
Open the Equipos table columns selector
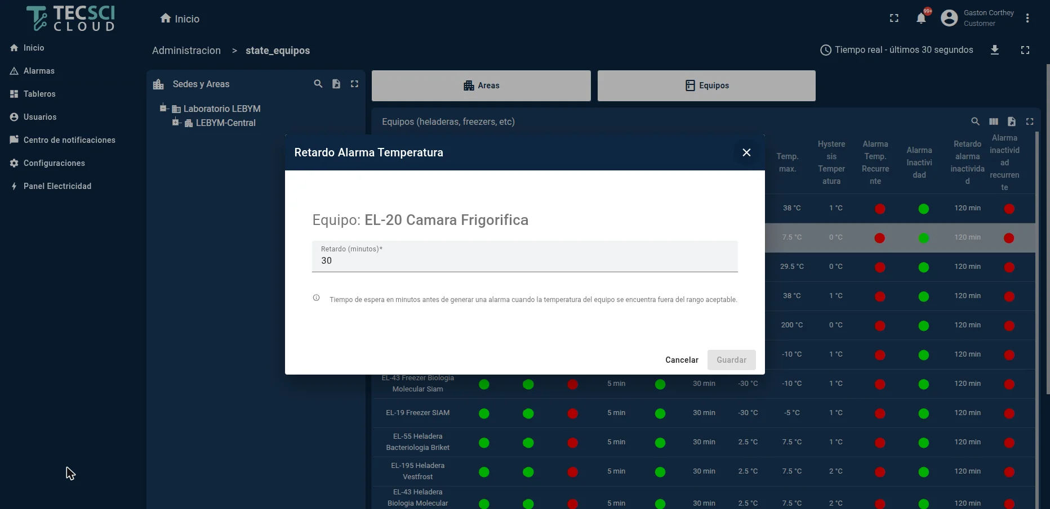coord(994,121)
